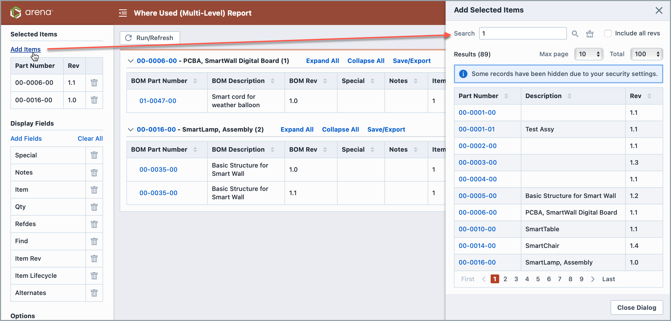Image resolution: width=671 pixels, height=321 pixels.
Task: Remove the Notes display field
Action: click(x=94, y=172)
